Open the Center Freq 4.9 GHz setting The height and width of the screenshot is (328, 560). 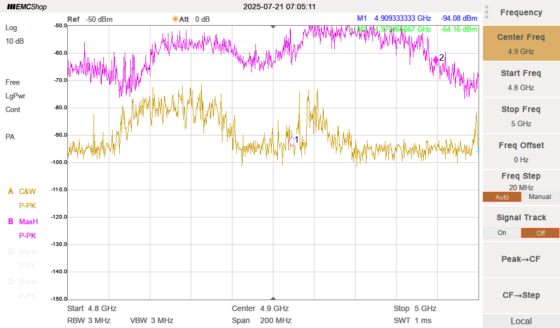click(x=521, y=44)
